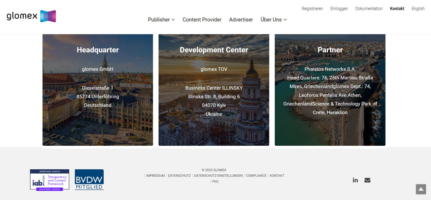Open the Advertiser menu item
Screen dimensions: 431x200
(241, 20)
